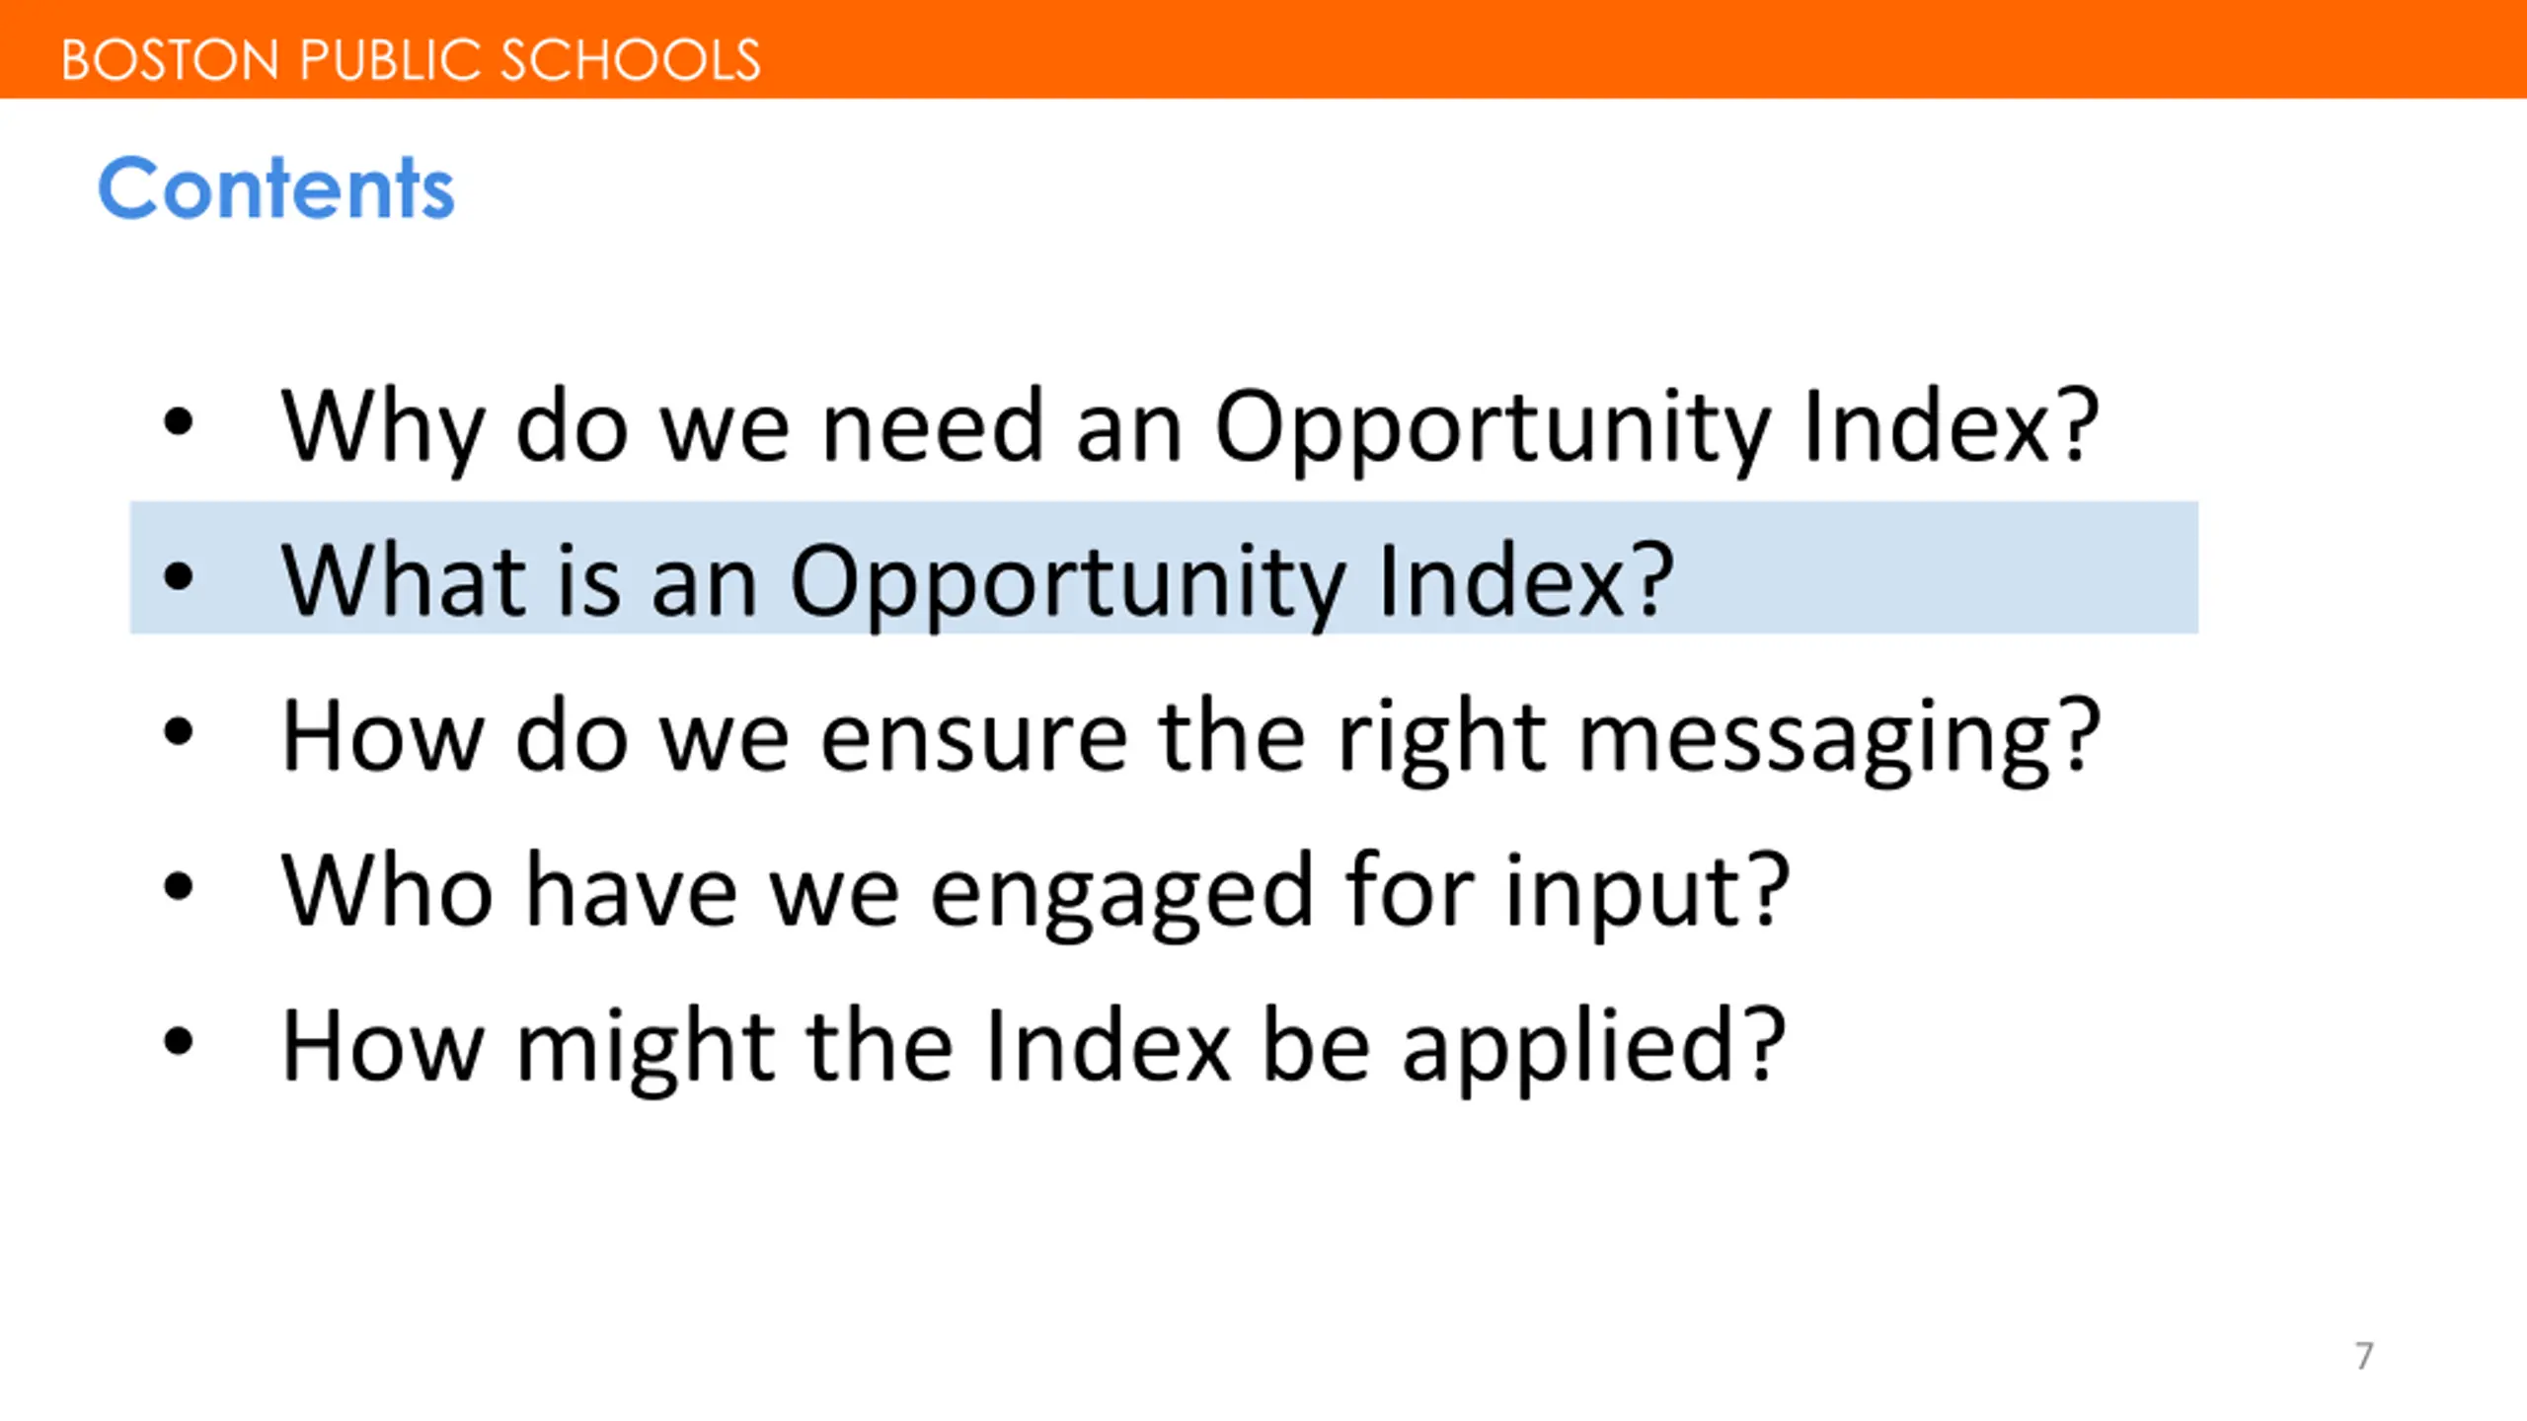This screenshot has width=2527, height=1421.
Task: Select the line starting "Why do we need"
Action: click(x=1189, y=426)
